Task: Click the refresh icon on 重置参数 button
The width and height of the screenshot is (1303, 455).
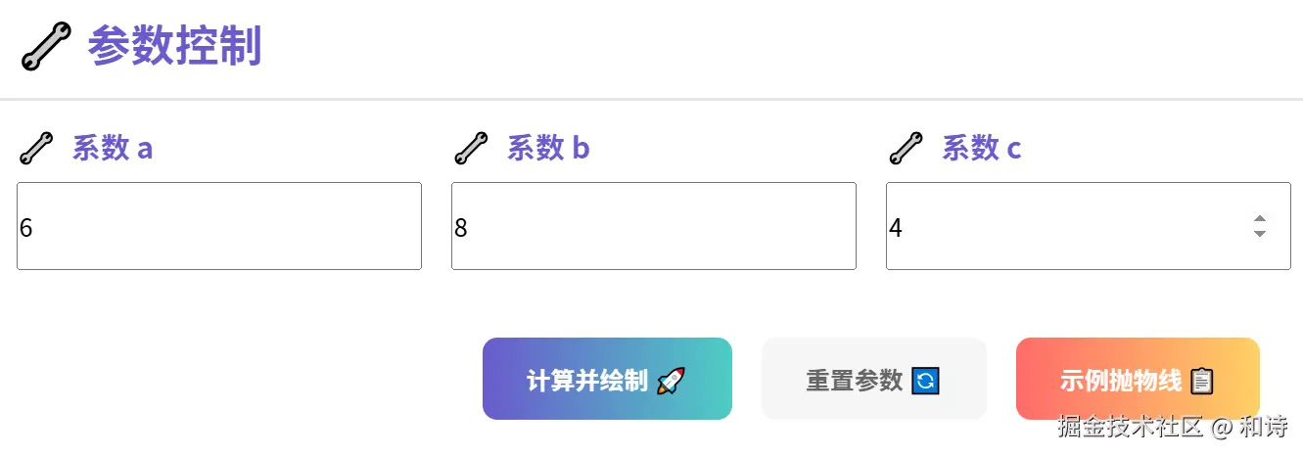Action: [x=925, y=381]
